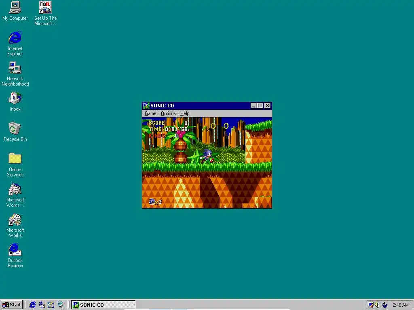Open the Help menu in Sonic CD
414x310 pixels.
point(185,113)
